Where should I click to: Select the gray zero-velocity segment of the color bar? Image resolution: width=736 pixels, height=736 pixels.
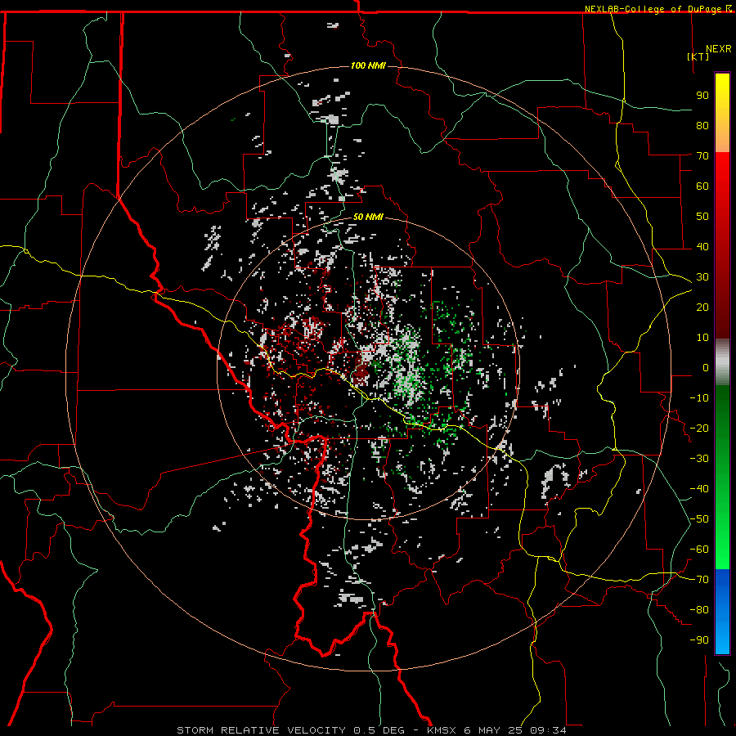click(x=722, y=361)
